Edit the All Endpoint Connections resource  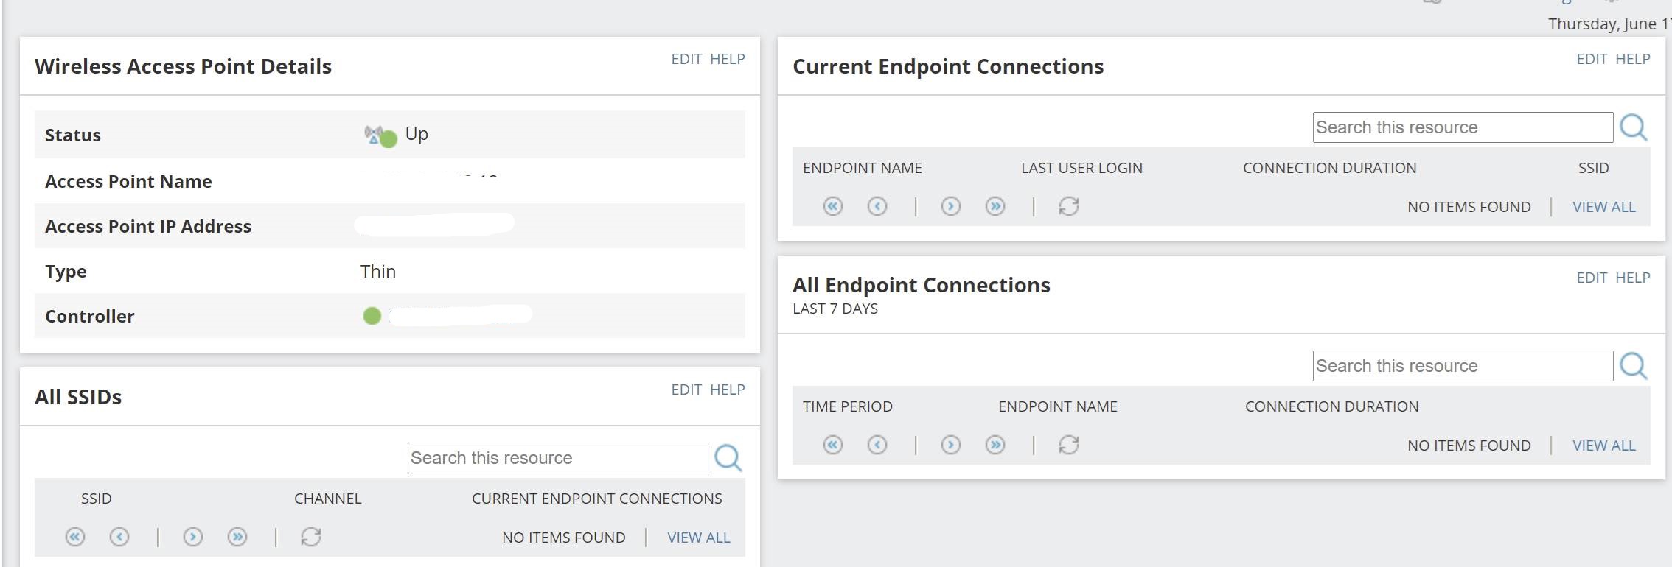pyautogui.click(x=1591, y=278)
